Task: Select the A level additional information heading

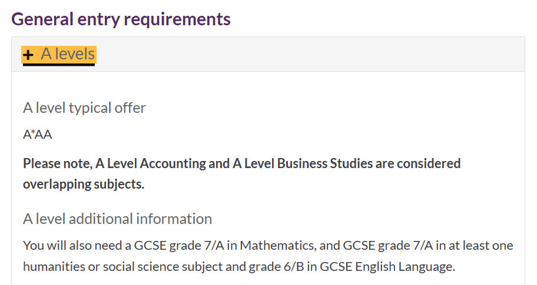Action: (118, 219)
